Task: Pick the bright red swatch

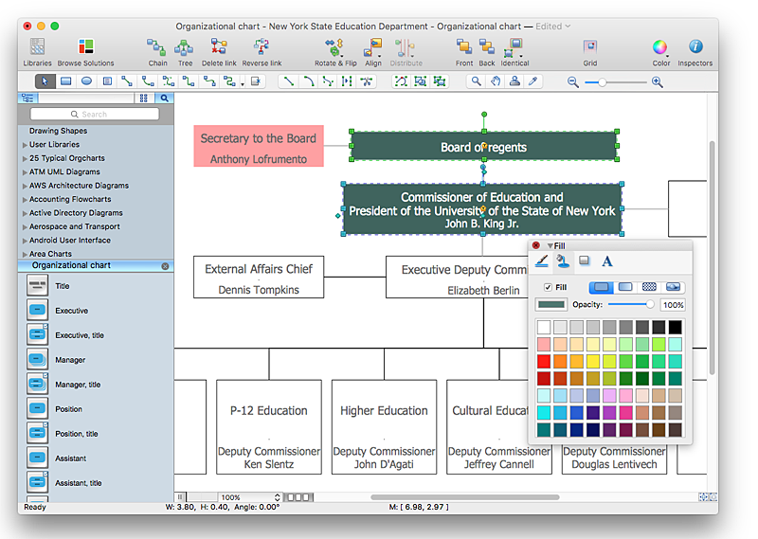Action: (543, 361)
